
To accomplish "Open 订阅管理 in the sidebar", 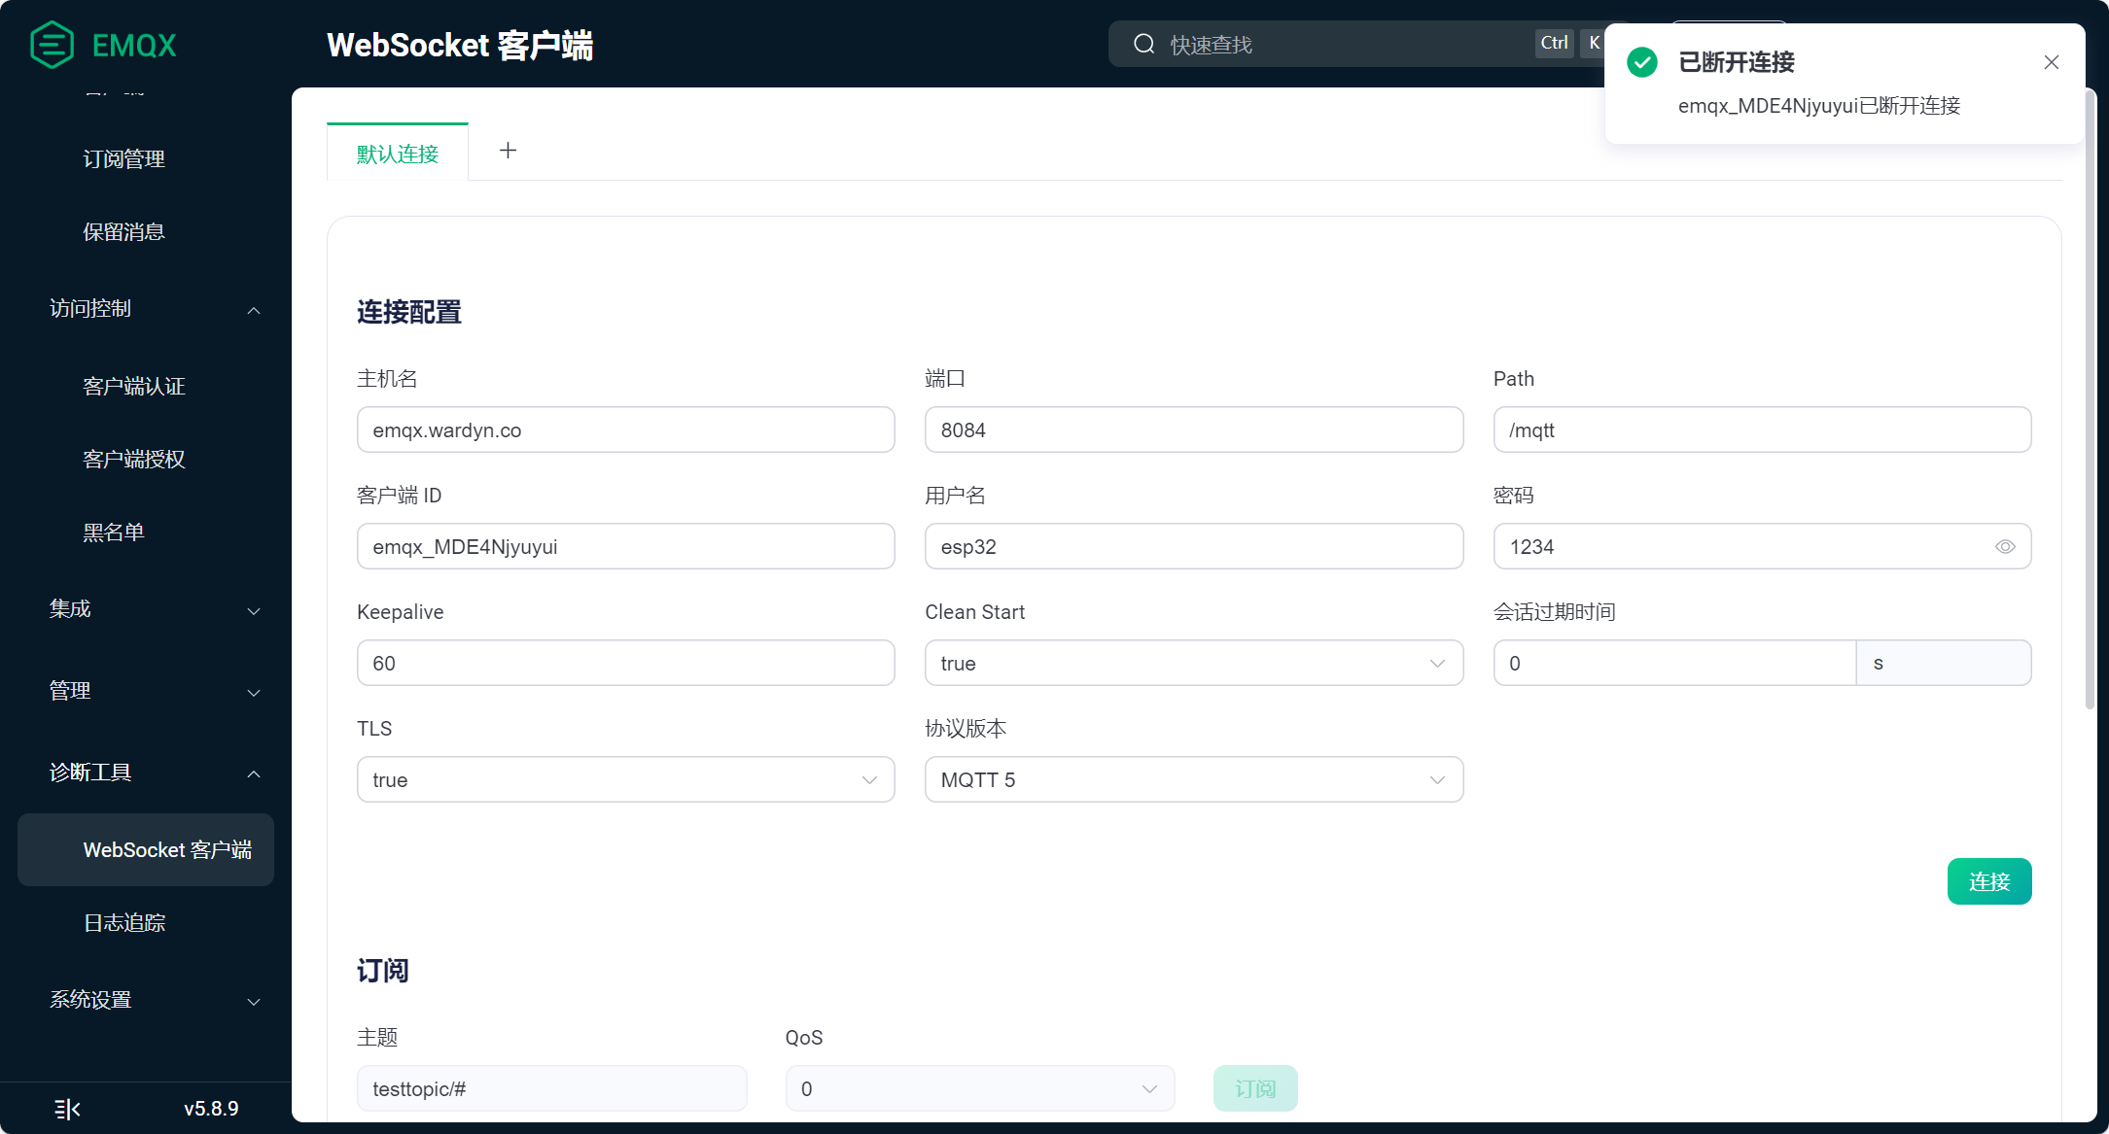I will 123,158.
